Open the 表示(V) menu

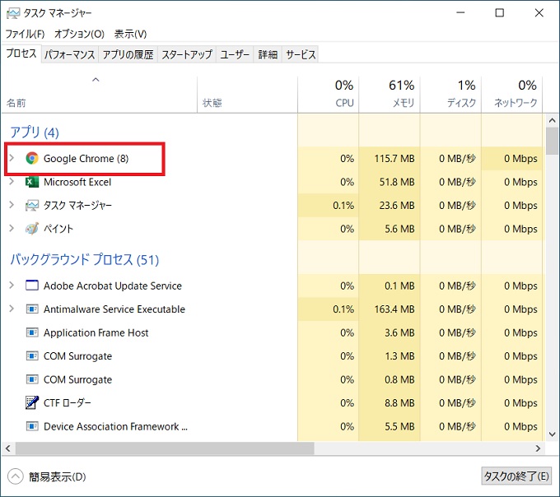click(x=130, y=34)
